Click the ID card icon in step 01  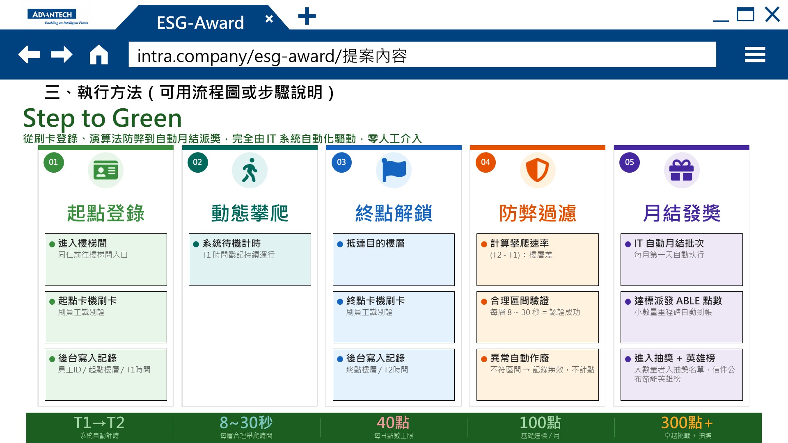pyautogui.click(x=105, y=170)
